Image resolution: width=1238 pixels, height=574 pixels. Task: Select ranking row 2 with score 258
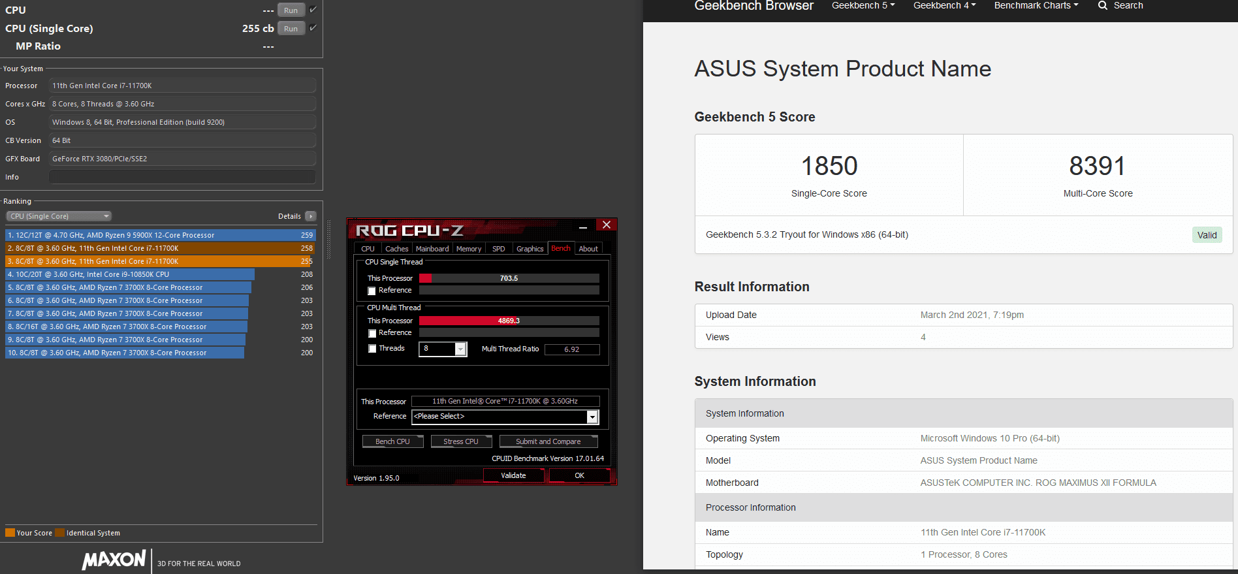click(160, 248)
